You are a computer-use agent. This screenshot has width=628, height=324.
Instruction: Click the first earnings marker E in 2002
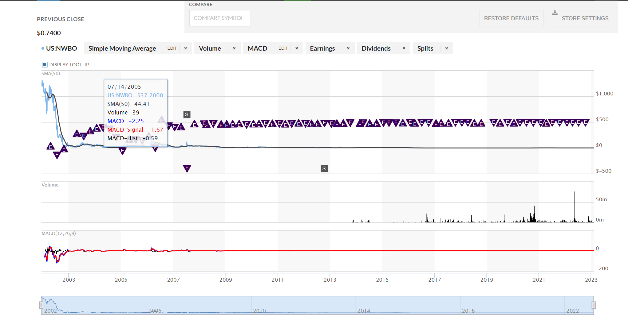tap(50, 146)
